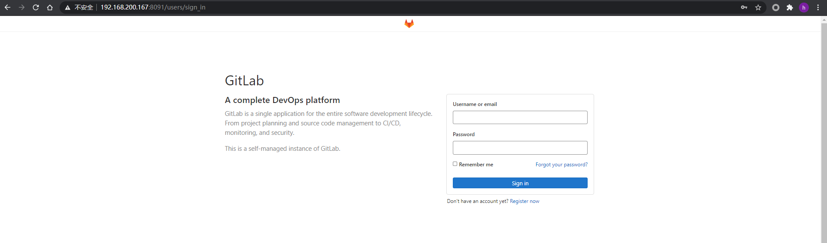The height and width of the screenshot is (243, 827).
Task: Focus the Password input field
Action: pos(520,148)
